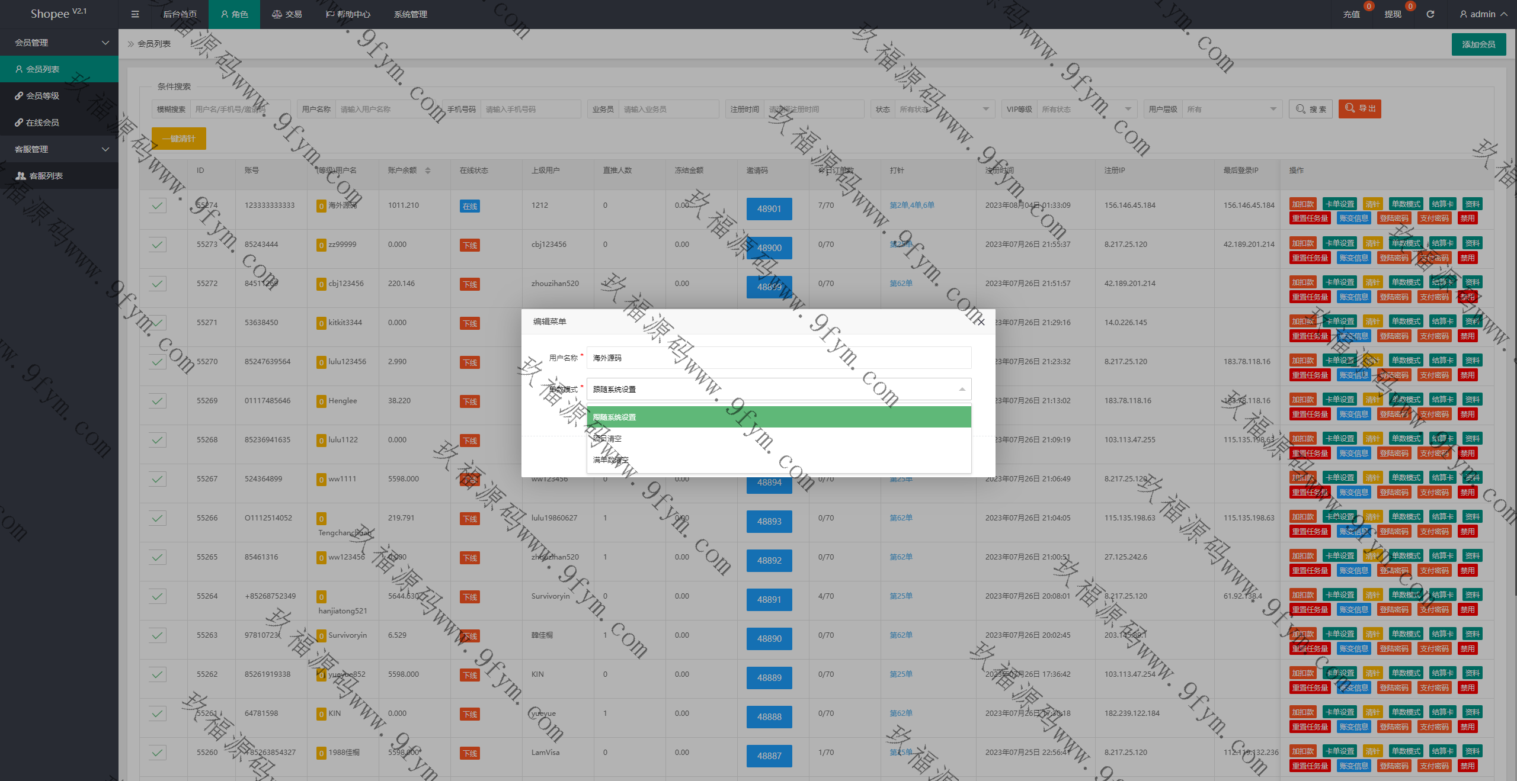This screenshot has height=781, width=1517.
Task: Toggle checkbox for member row 55274
Action: tap(158, 205)
